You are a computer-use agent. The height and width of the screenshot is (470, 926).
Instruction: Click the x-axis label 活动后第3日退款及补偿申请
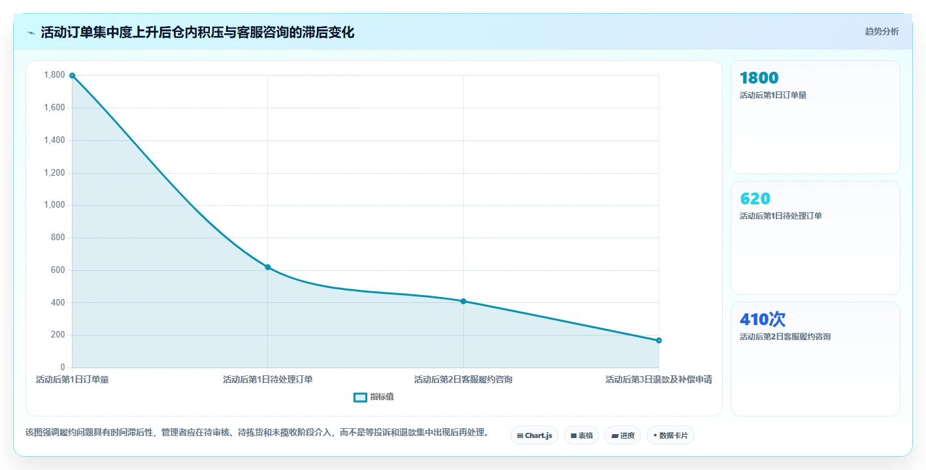point(659,379)
